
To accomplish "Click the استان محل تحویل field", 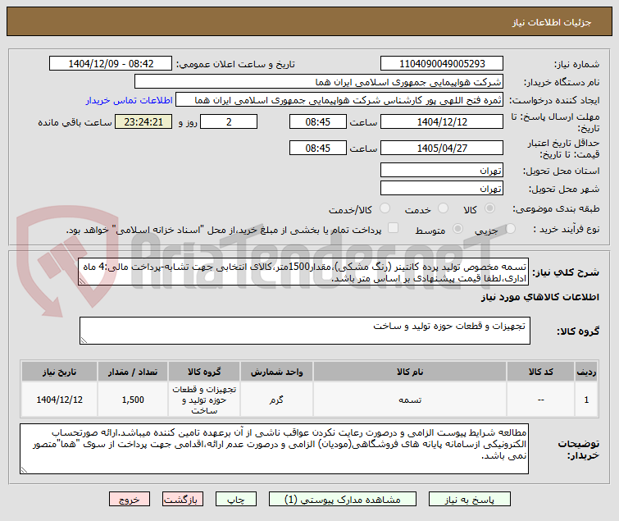I will (442, 170).
